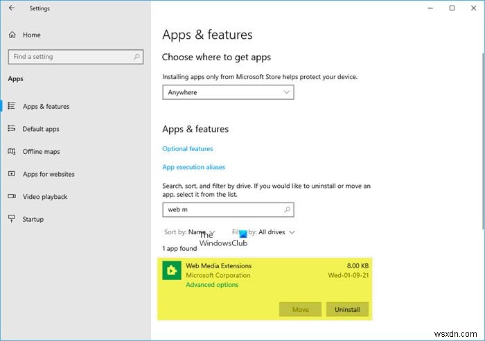Expand the Anywhere app source dropdown

click(x=228, y=92)
